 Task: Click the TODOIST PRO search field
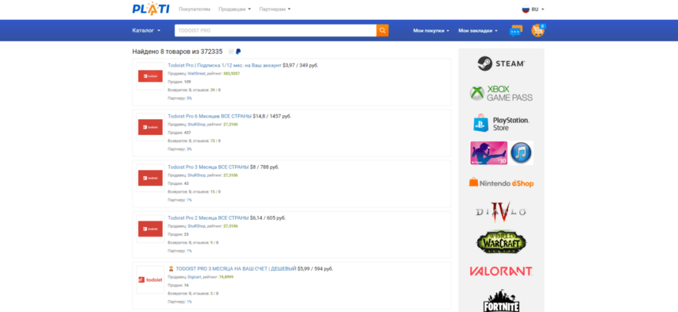(x=275, y=30)
